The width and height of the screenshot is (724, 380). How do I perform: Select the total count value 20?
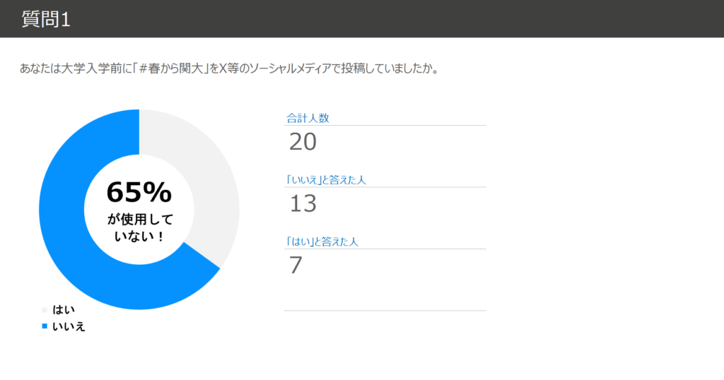tap(303, 142)
